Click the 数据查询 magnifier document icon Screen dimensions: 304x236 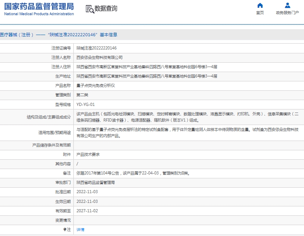[90, 9]
